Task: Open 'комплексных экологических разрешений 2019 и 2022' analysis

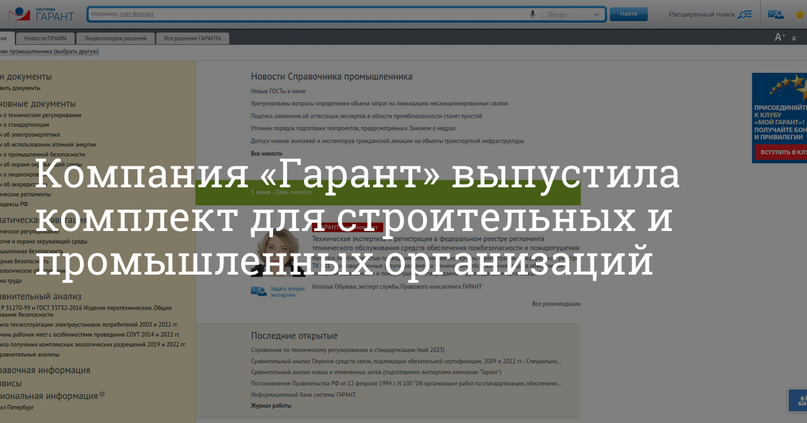Action: (x=93, y=344)
